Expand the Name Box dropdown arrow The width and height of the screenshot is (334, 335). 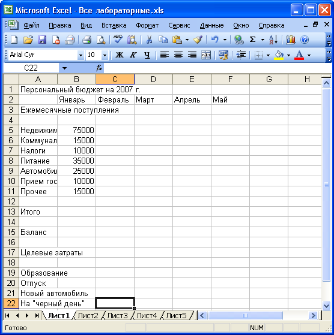(64, 68)
